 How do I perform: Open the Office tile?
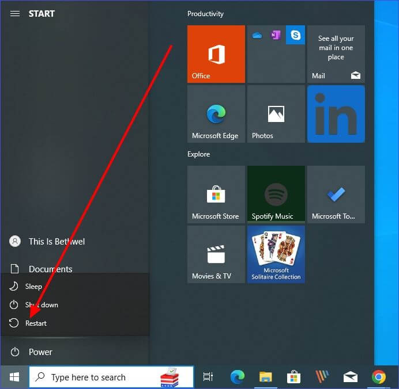pyautogui.click(x=216, y=54)
